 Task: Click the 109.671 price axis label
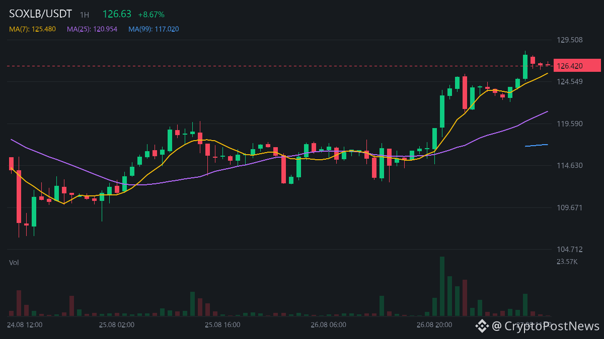click(x=569, y=207)
